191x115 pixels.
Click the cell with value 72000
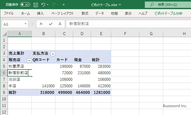[x=64, y=73]
